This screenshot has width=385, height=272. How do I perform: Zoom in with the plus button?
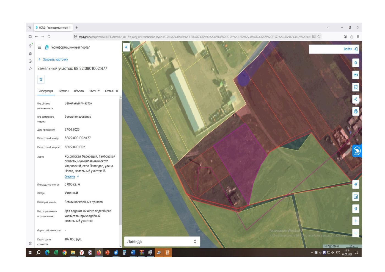coord(356,221)
